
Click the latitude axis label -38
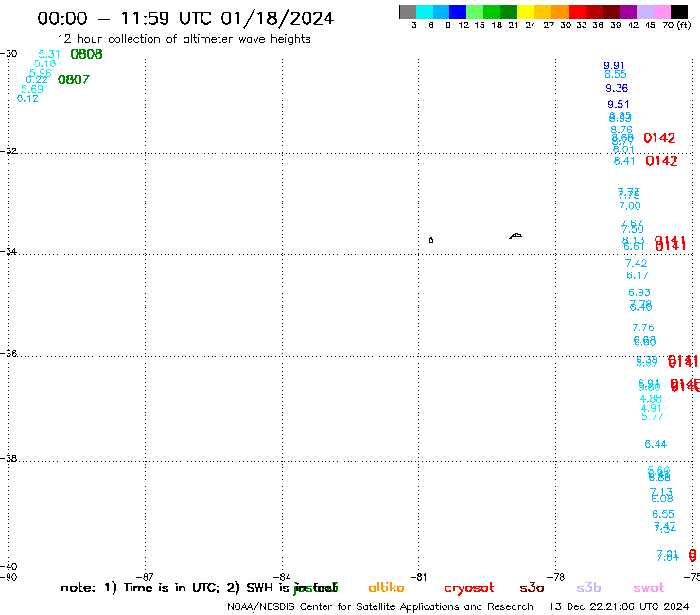(x=9, y=458)
